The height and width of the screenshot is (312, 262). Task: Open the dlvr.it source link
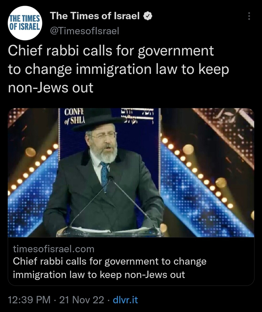tap(125, 300)
